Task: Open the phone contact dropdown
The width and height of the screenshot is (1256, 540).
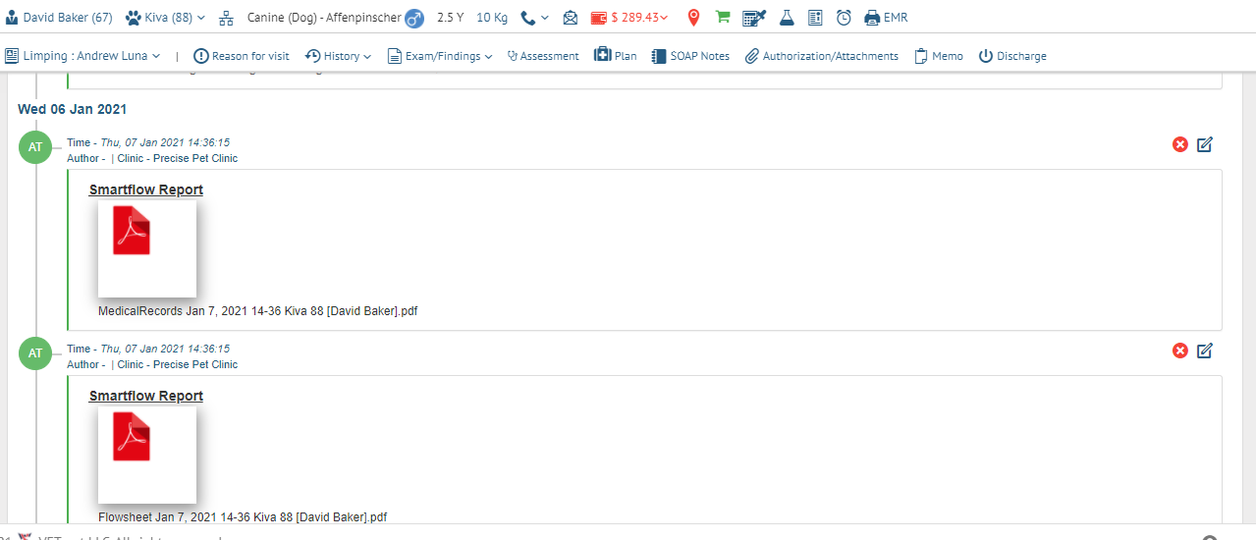Action: click(x=534, y=18)
